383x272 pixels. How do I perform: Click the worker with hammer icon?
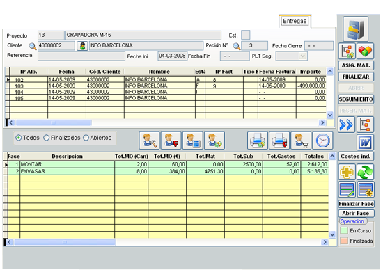(x=149, y=141)
